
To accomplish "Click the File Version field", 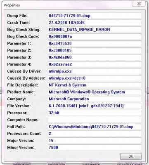I will 95,106.
